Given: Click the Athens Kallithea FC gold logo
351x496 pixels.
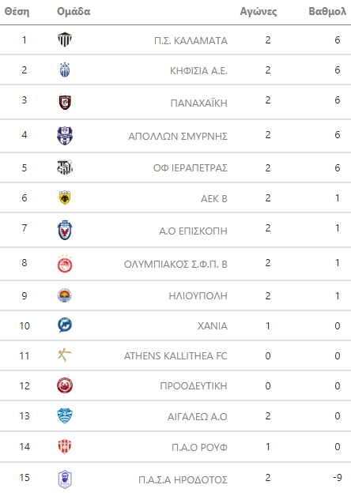Looking at the screenshot, I should pos(65,355).
